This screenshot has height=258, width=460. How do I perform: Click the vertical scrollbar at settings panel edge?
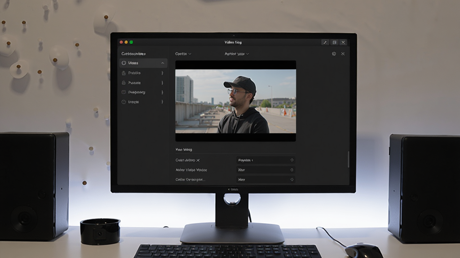(348, 159)
